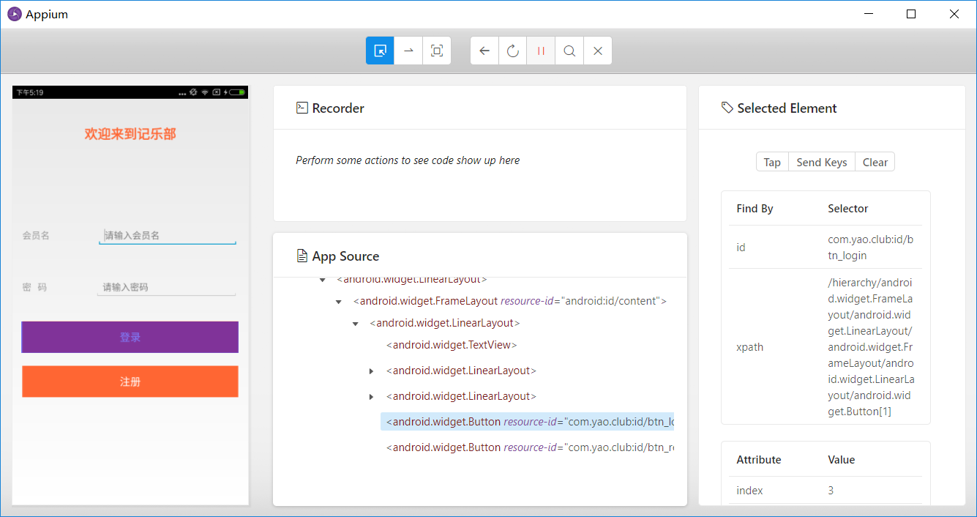Click the device status bar time 下午5:19
Image resolution: width=977 pixels, height=517 pixels.
point(30,92)
